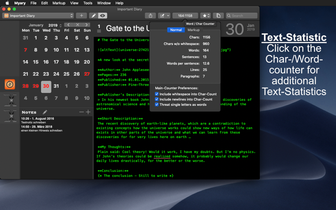Go to next month arrow
Image resolution: width=336 pixels, height=210 pixels.
pos(86,25)
